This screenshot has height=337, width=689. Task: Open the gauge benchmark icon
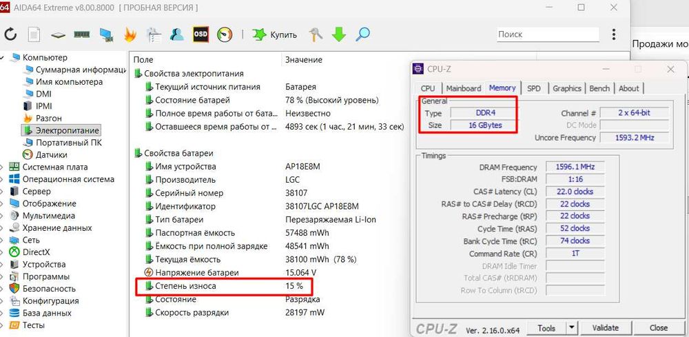[225, 34]
